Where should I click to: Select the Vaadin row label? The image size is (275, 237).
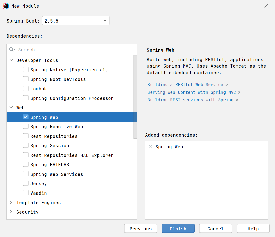(39, 193)
